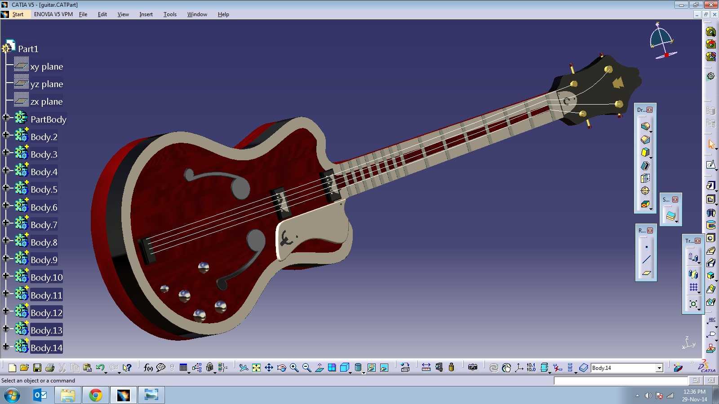Image resolution: width=719 pixels, height=404 pixels.
Task: Open the Start menu in CATIA
Action: click(18, 14)
